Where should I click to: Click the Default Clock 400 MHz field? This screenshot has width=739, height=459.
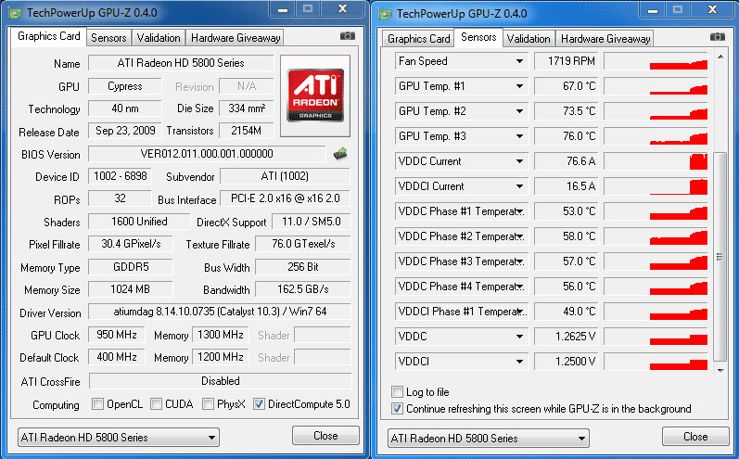pyautogui.click(x=117, y=357)
